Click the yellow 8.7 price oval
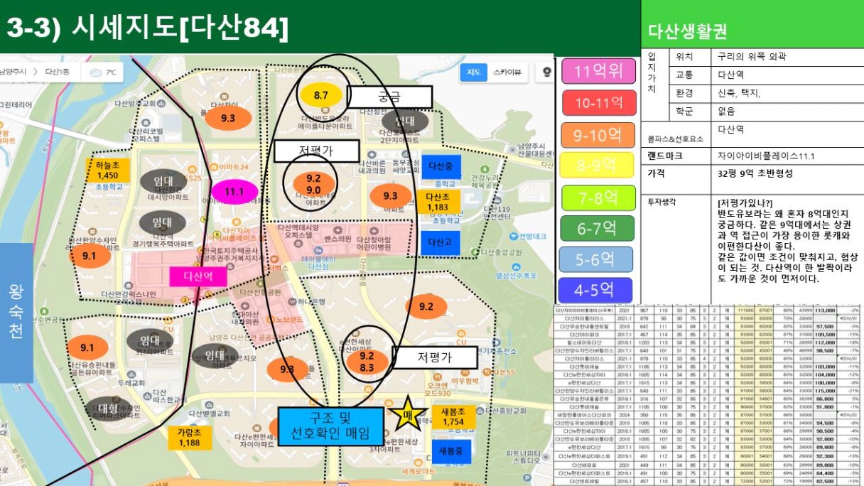 [321, 94]
